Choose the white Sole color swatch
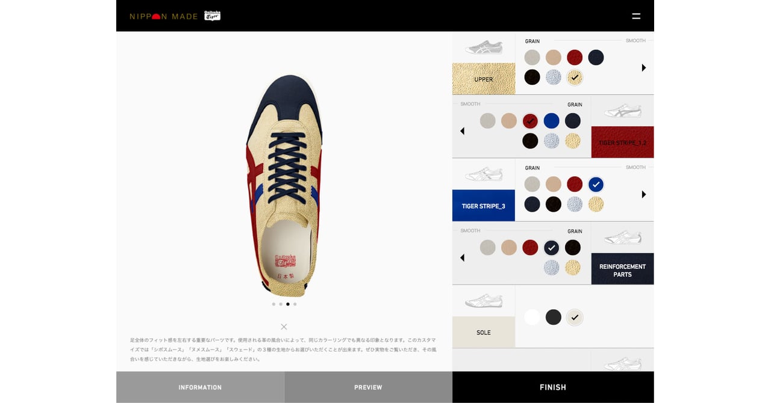Screen dimensions: 771x403 click(532, 317)
